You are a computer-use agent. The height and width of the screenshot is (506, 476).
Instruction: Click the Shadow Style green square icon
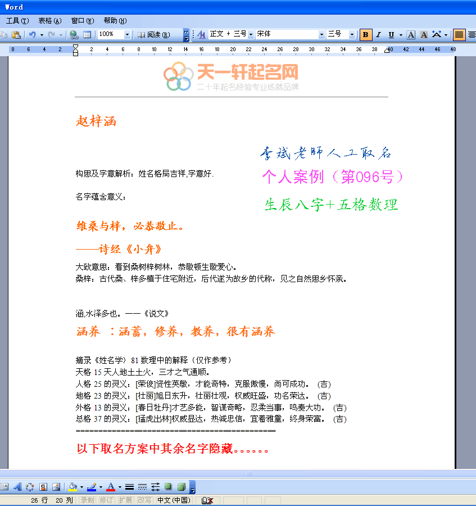point(168,487)
